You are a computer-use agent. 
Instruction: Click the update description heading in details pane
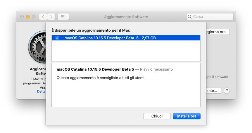tap(95, 69)
